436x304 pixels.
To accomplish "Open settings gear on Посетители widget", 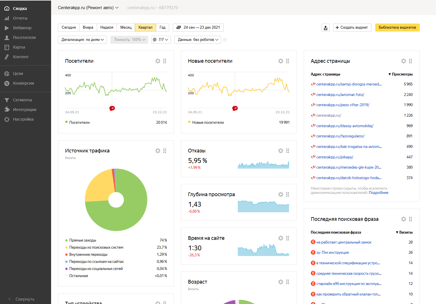I will coord(158,61).
